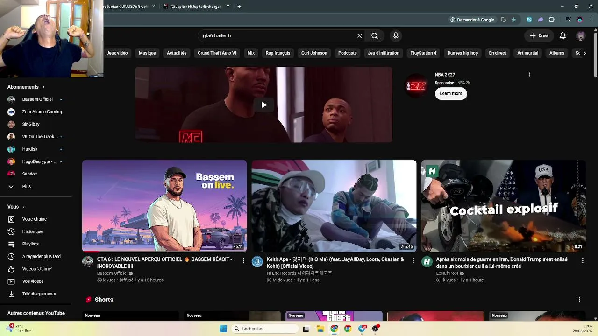Open the purple extension icon in Chrome toolbar
Image resolution: width=598 pixels, height=336 pixels.
tap(541, 20)
